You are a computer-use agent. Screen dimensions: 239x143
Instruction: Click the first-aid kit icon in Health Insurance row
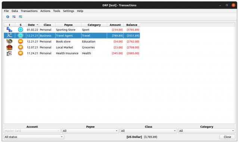click(9, 53)
